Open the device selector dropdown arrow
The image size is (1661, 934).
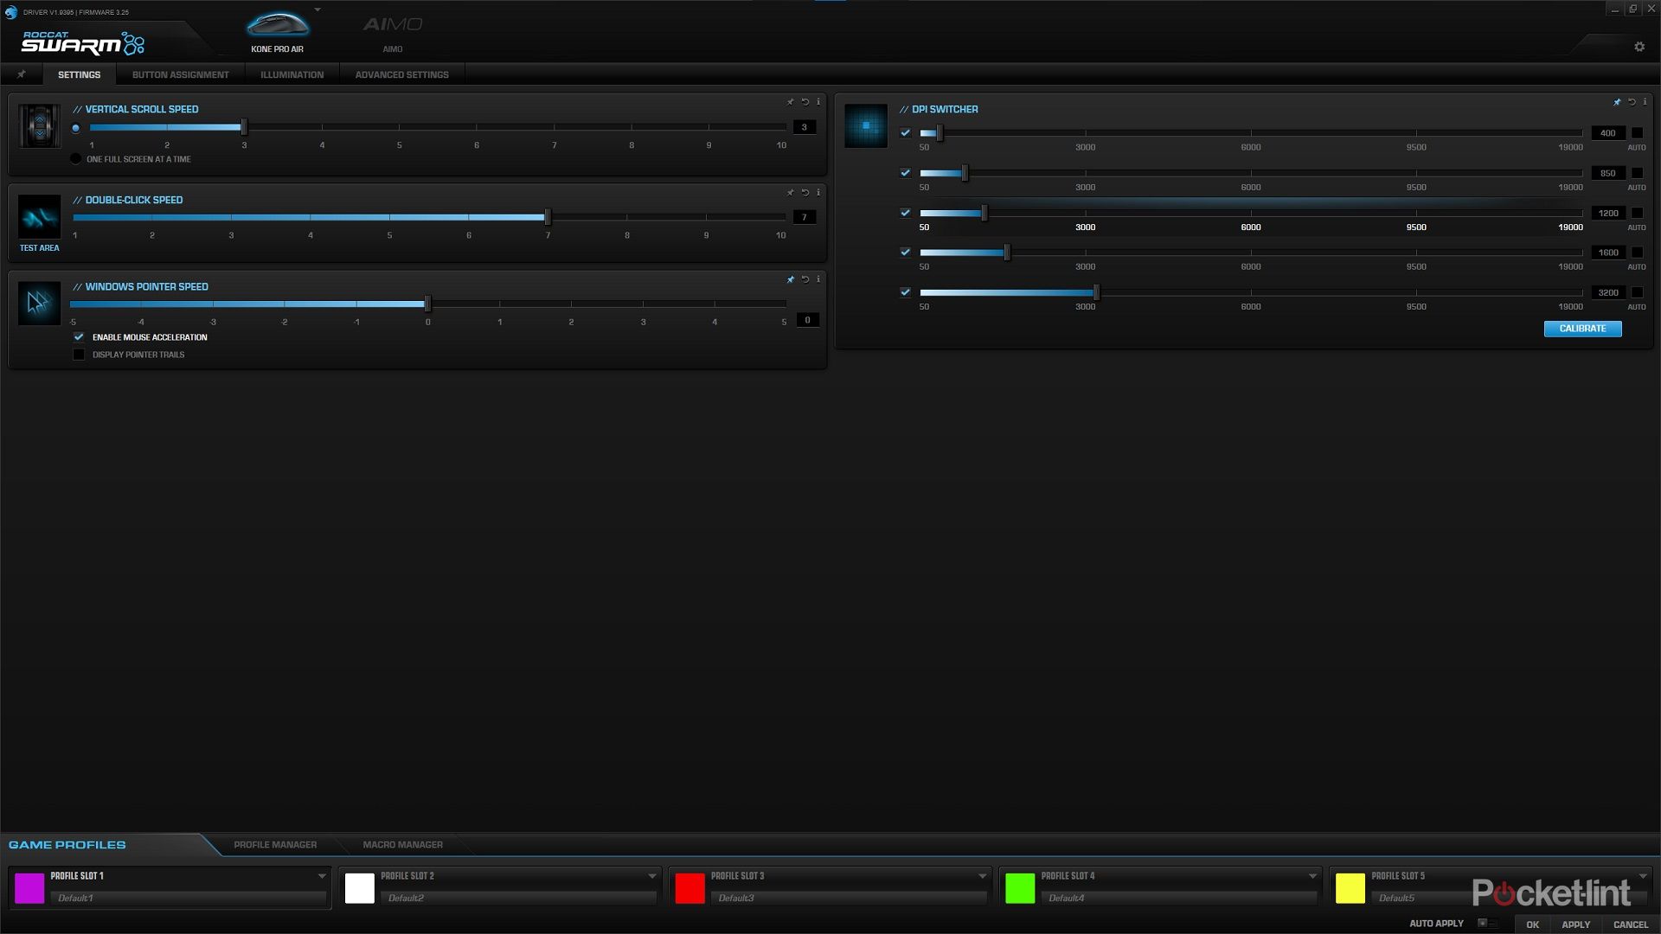[x=317, y=10]
